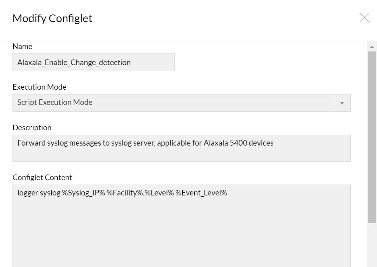Click "Script Execution Mode" selected value text
The width and height of the screenshot is (377, 267).
(55, 103)
